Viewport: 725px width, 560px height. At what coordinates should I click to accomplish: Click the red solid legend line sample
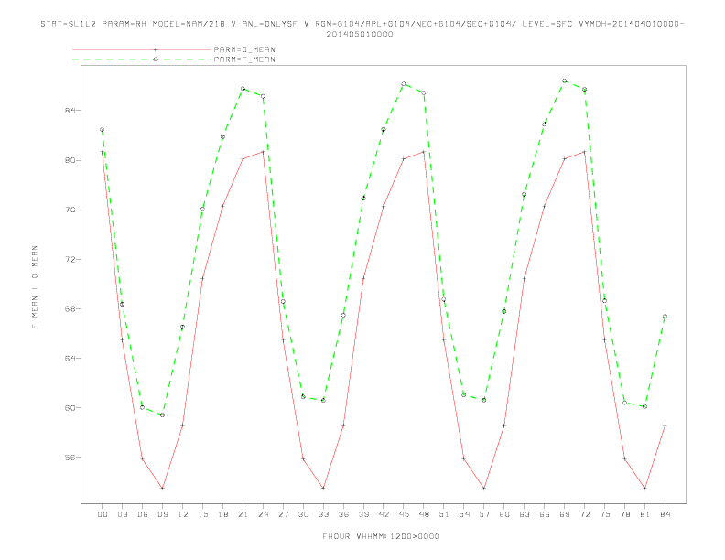click(142, 49)
